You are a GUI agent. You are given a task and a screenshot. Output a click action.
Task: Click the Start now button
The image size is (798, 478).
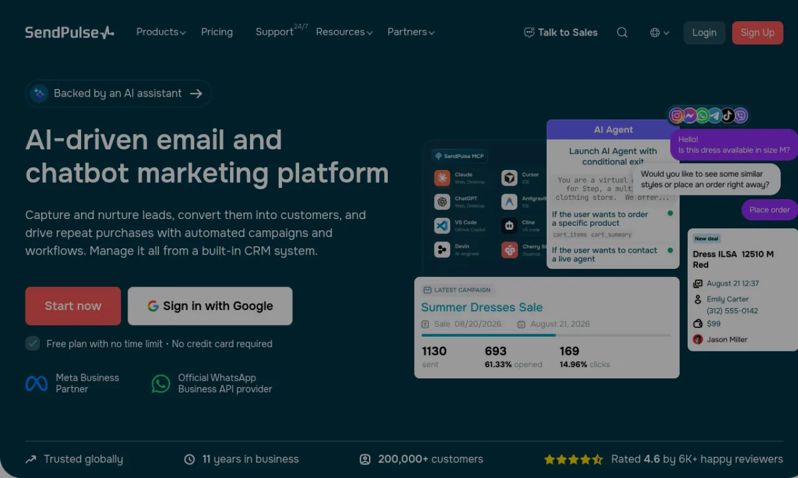73,306
